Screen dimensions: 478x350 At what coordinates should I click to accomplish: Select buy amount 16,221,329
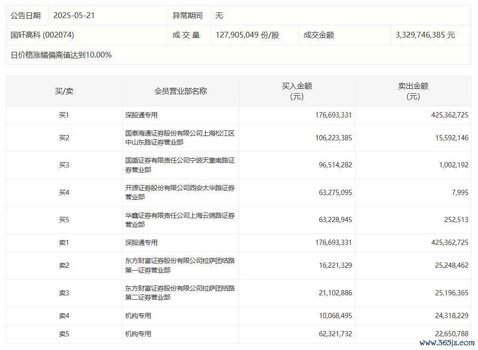[335, 265]
